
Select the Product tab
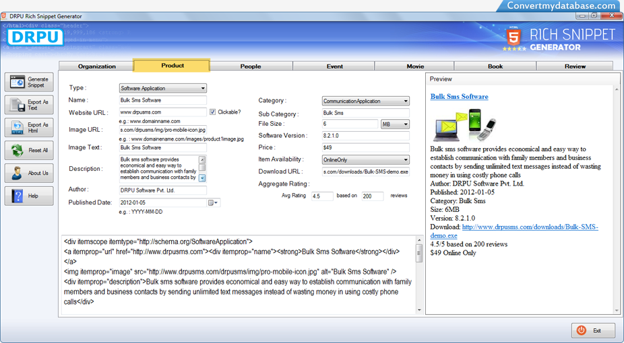click(172, 65)
